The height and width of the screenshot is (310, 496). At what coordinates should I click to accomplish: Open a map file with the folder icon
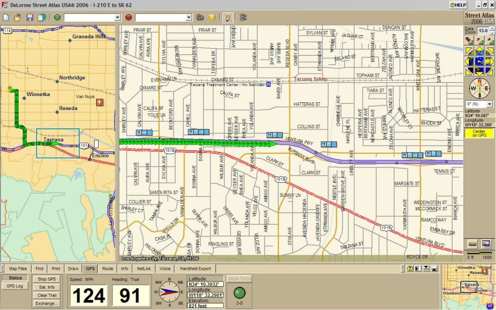(x=18, y=18)
